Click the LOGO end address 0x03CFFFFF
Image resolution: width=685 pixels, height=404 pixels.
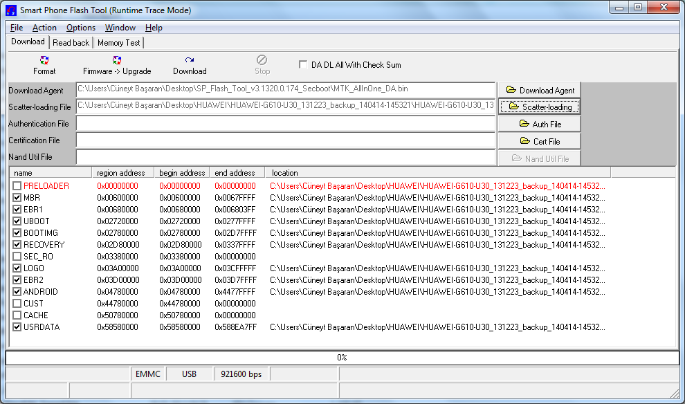click(x=235, y=268)
